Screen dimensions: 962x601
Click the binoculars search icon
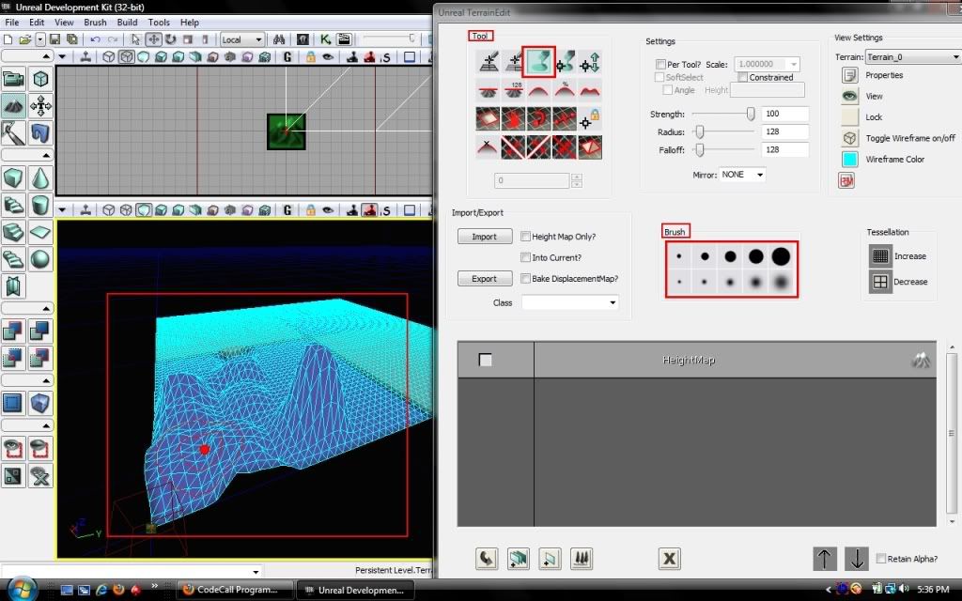[279, 39]
